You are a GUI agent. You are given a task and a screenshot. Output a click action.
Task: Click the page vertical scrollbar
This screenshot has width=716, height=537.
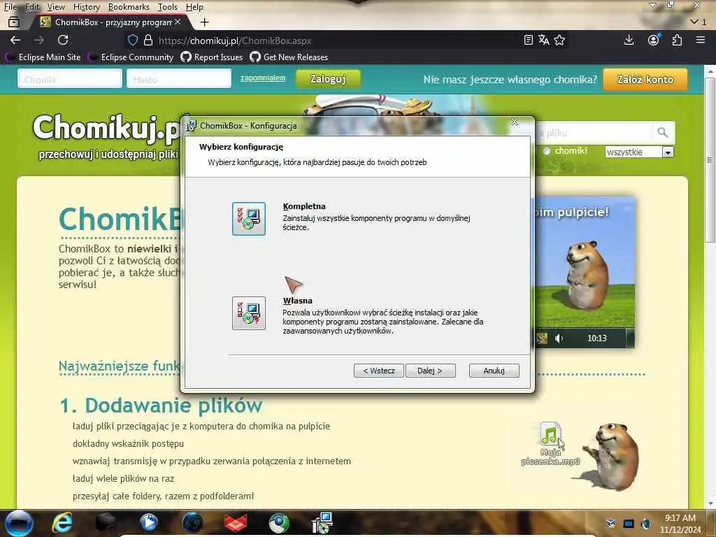710,160
